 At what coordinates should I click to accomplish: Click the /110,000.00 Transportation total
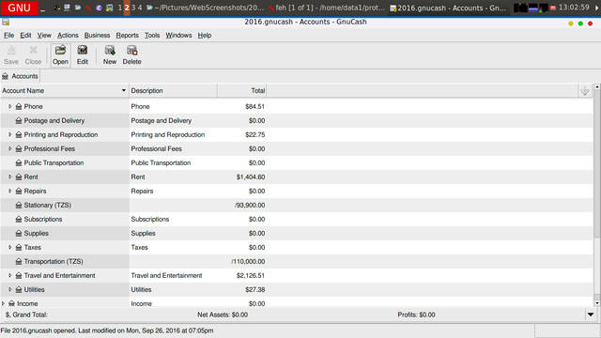pos(248,261)
